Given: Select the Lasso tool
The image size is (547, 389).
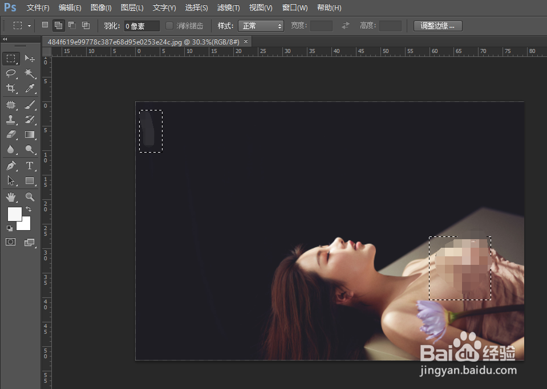Looking at the screenshot, I should [x=11, y=73].
